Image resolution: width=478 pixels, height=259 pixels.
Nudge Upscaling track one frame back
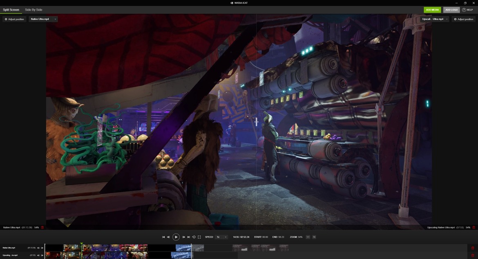(x=38, y=255)
